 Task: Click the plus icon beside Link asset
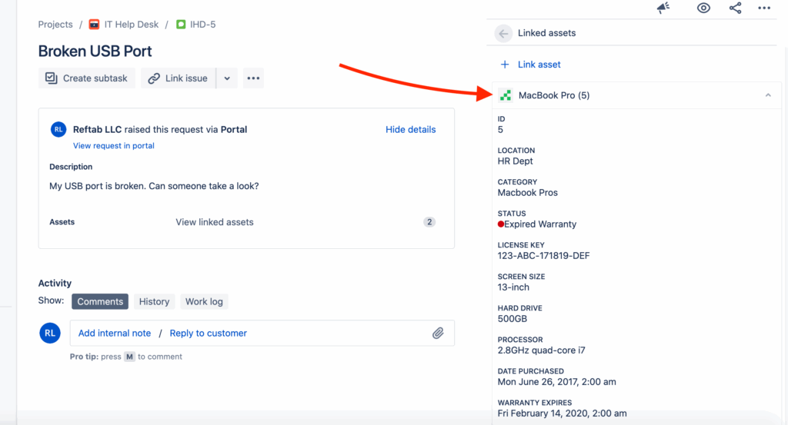click(x=505, y=65)
